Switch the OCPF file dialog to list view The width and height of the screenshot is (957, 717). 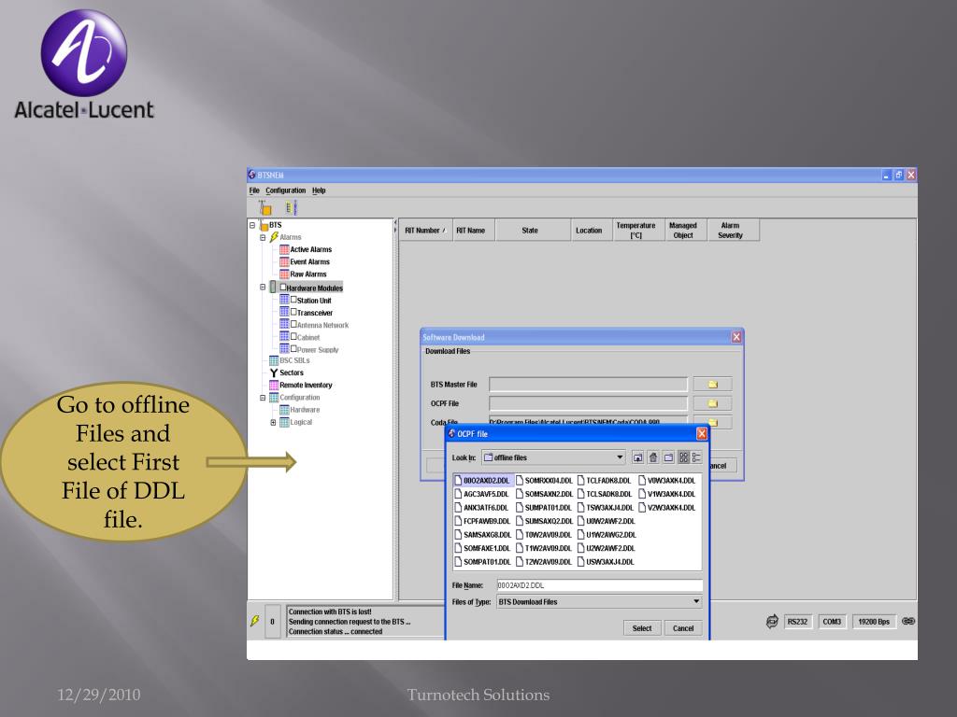[683, 457]
